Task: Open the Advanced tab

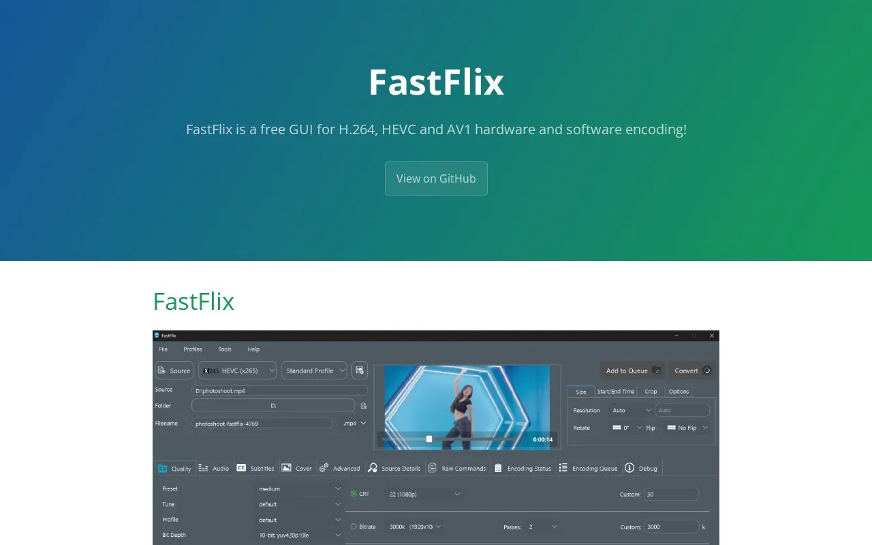Action: coord(339,468)
